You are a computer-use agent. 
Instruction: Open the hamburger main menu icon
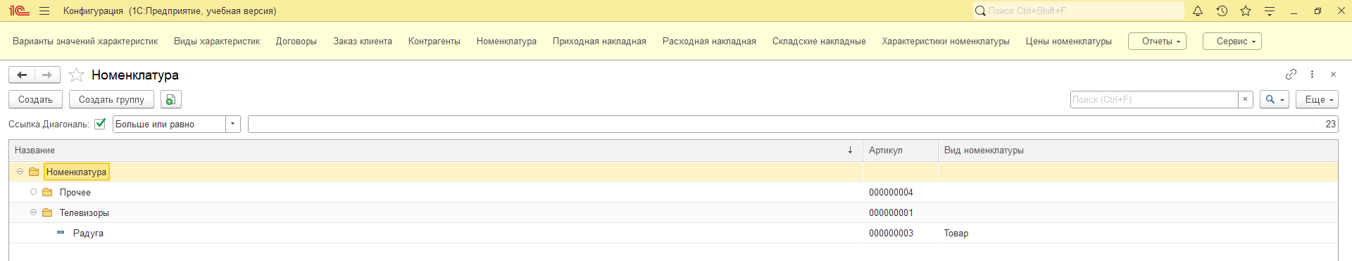(44, 11)
